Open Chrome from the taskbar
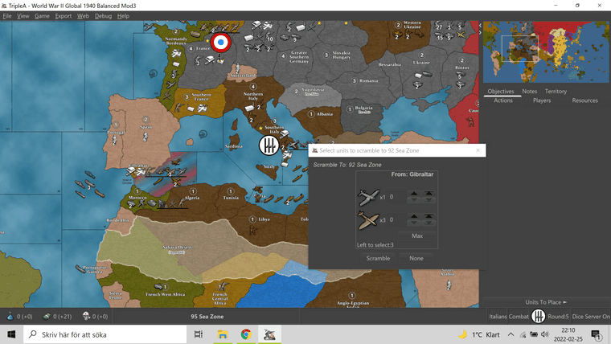The image size is (611, 344). click(246, 334)
